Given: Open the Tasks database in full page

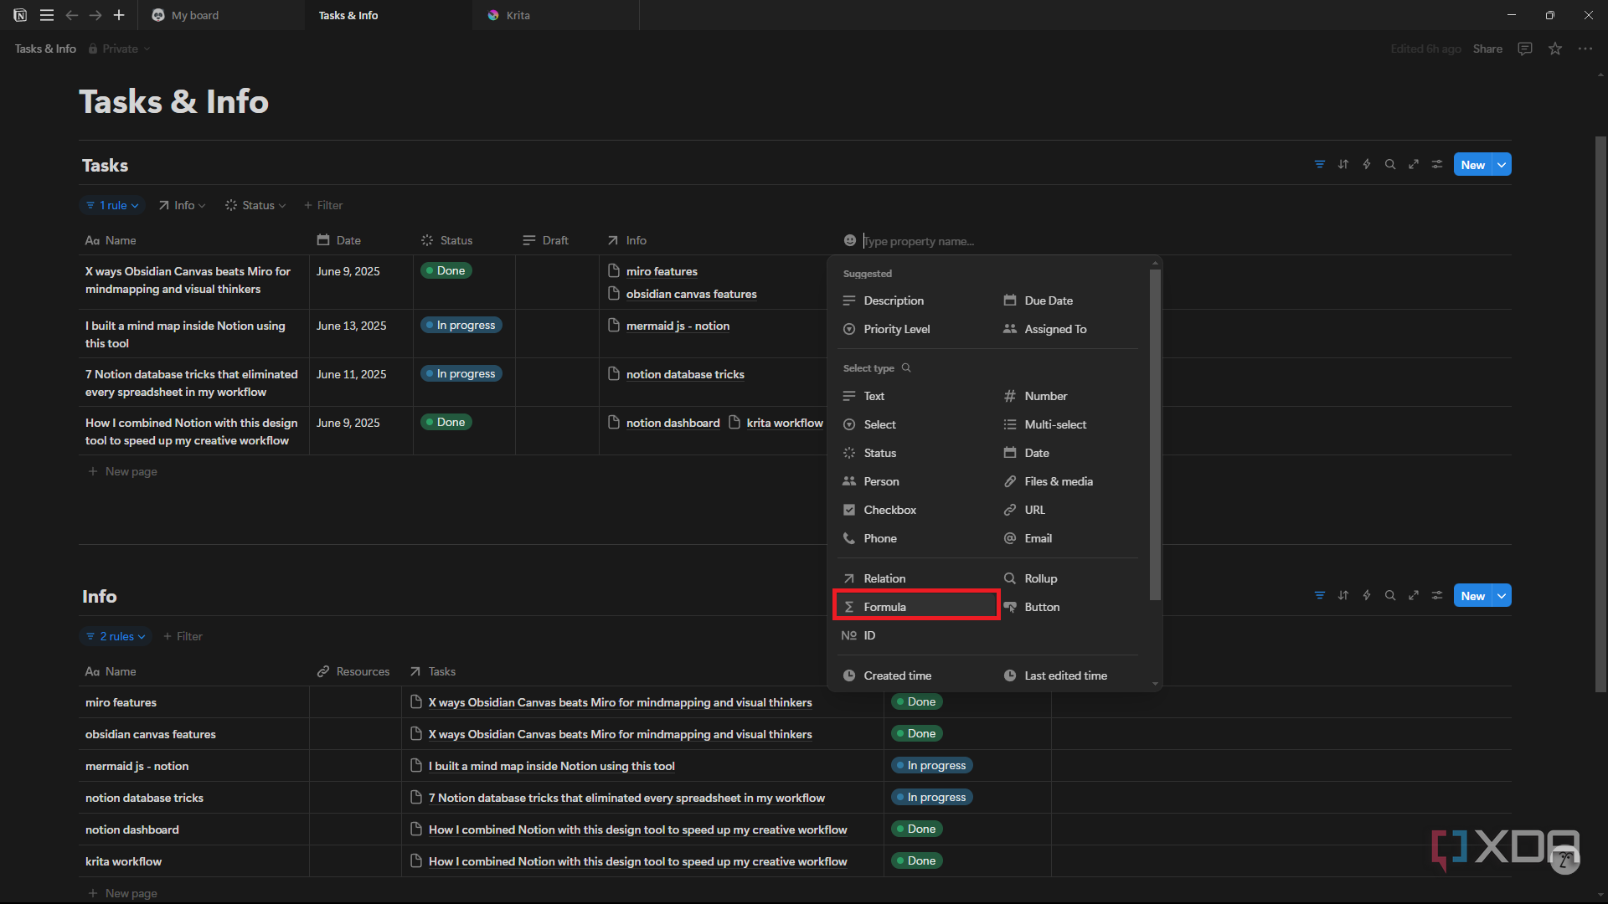Looking at the screenshot, I should click(1414, 165).
